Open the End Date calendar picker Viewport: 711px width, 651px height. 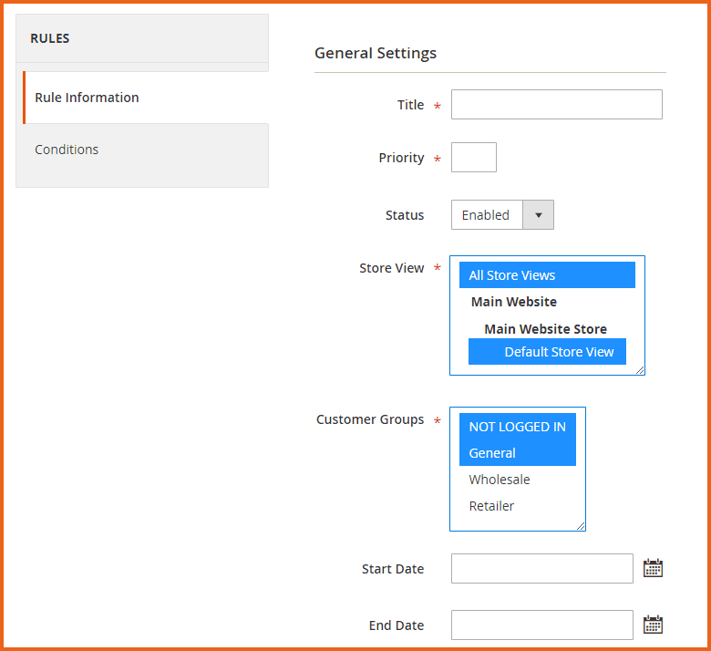pos(653,625)
